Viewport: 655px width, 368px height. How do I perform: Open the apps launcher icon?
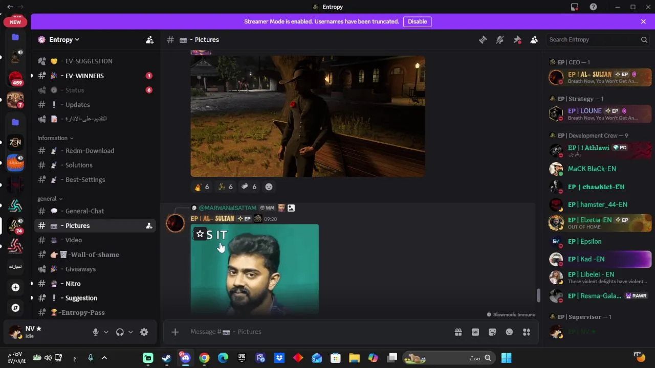pos(527,332)
